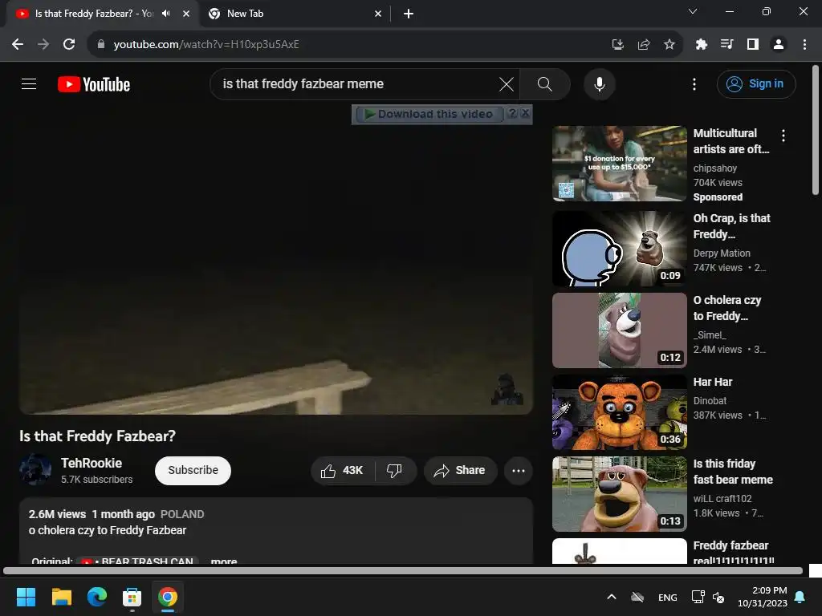Clear the search text with the X

point(507,83)
